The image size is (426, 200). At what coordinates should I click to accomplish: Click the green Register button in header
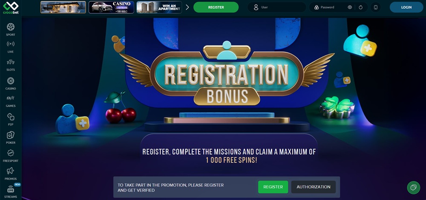point(216,7)
